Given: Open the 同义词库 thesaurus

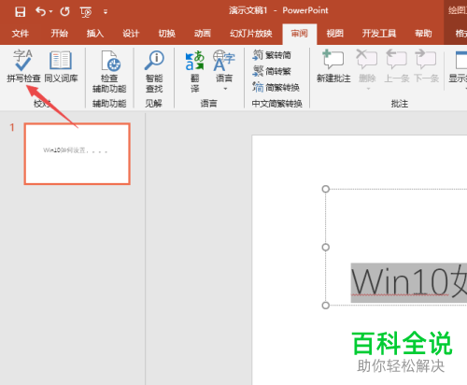Looking at the screenshot, I should coord(61,66).
